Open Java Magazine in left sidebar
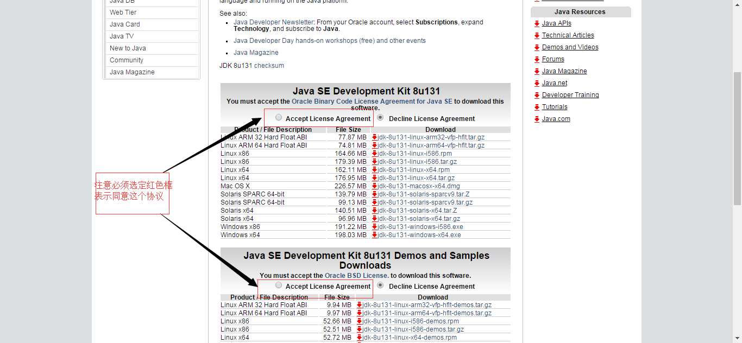Viewport: 742px width, 343px height. pos(132,72)
